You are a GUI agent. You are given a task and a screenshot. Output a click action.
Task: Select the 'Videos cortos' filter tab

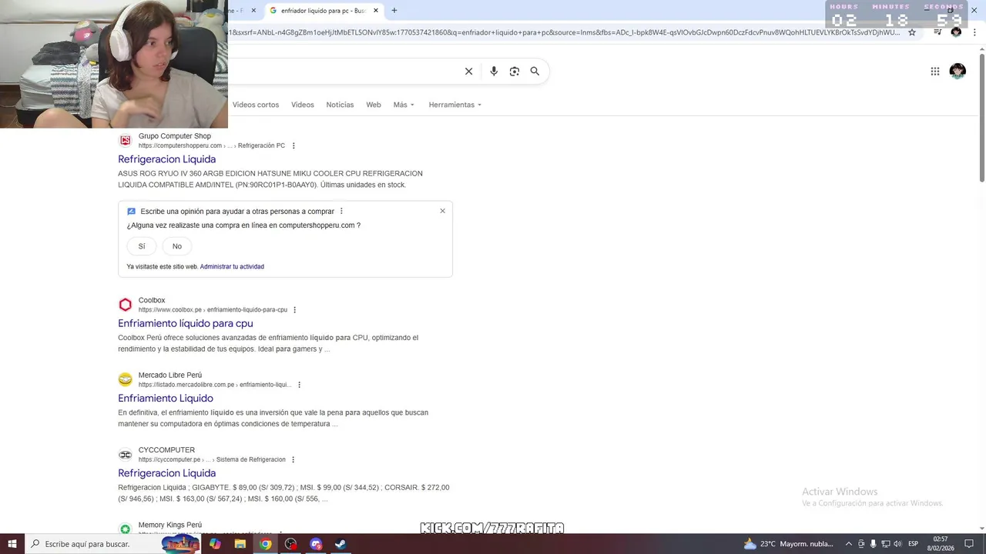point(256,105)
